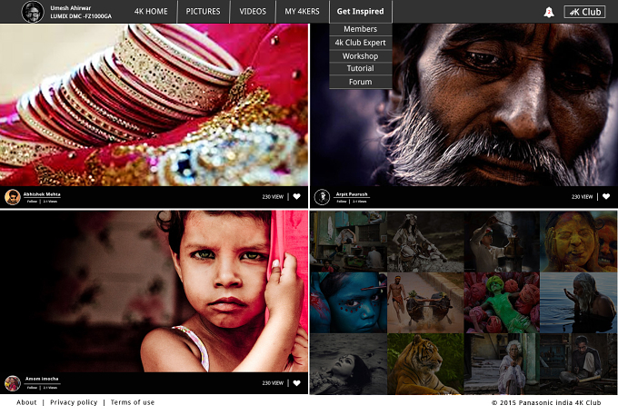The image size is (618, 415).
Task: Open Arpit Paurush's avatar icon
Action: [322, 197]
